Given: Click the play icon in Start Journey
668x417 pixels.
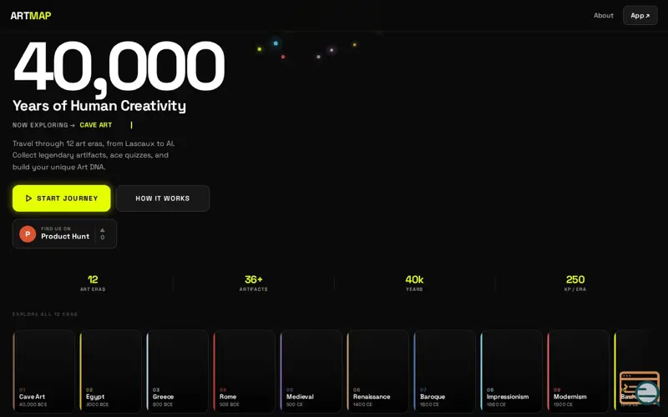Looking at the screenshot, I should [28, 198].
